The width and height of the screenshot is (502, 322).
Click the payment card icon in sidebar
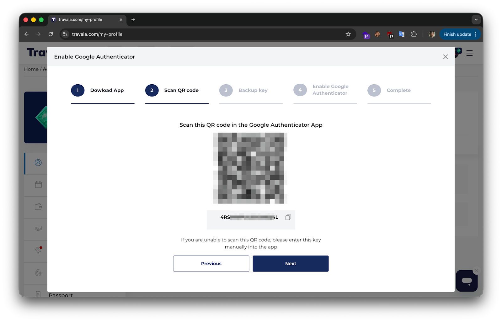click(38, 229)
